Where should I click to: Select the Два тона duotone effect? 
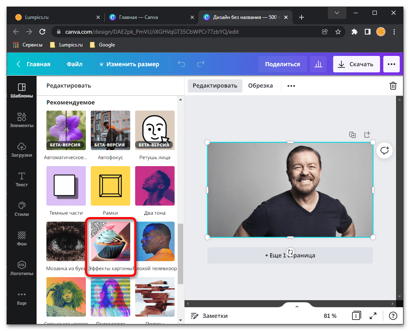[x=155, y=186]
